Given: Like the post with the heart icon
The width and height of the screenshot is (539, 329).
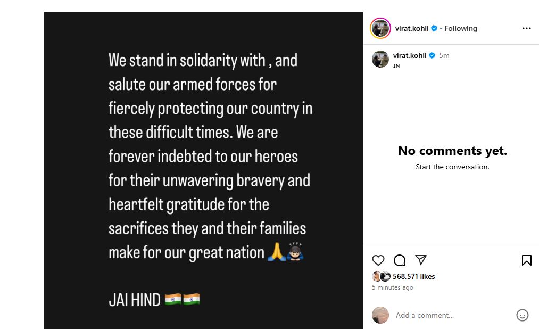Looking at the screenshot, I should [x=378, y=260].
